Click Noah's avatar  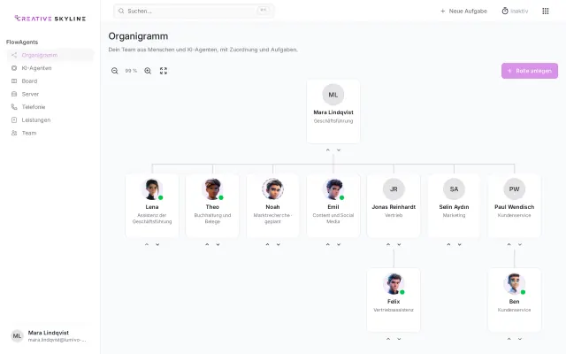pyautogui.click(x=273, y=189)
